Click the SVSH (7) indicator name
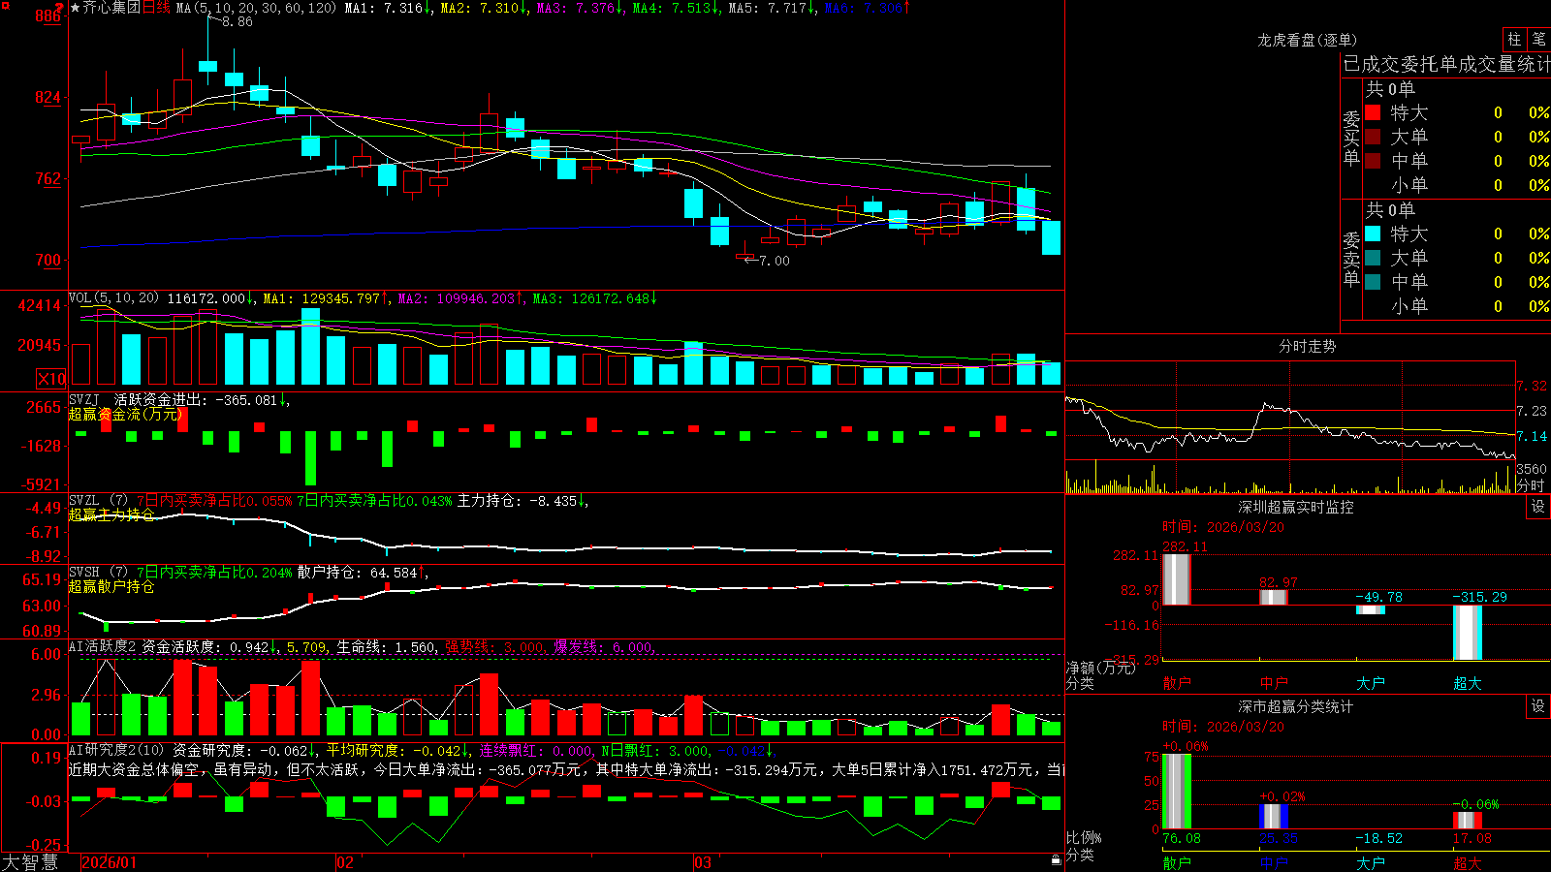Image resolution: width=1551 pixels, height=872 pixels. pos(98,573)
